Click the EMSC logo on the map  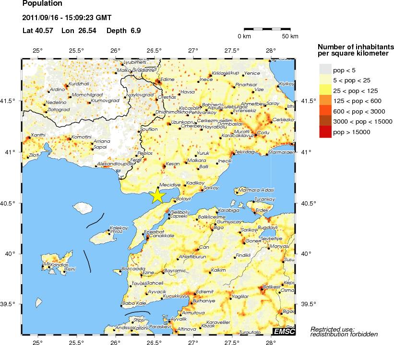[284, 331]
